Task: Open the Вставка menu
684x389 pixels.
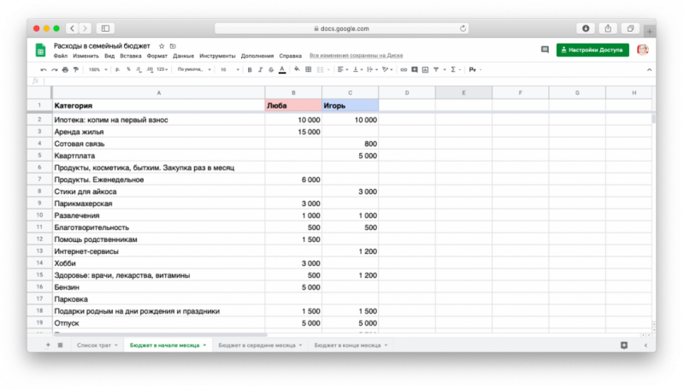Action: tap(131, 56)
